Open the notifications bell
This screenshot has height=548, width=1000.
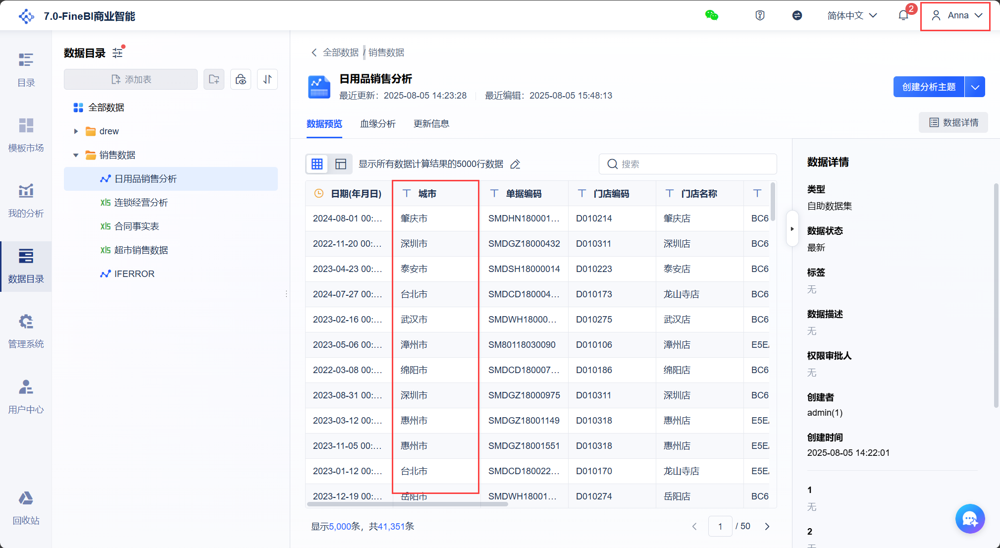coord(903,15)
